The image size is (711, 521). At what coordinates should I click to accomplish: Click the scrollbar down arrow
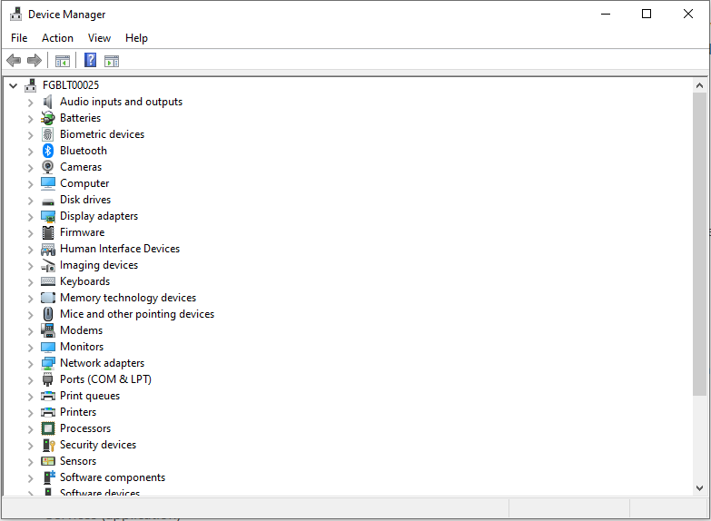coord(699,488)
